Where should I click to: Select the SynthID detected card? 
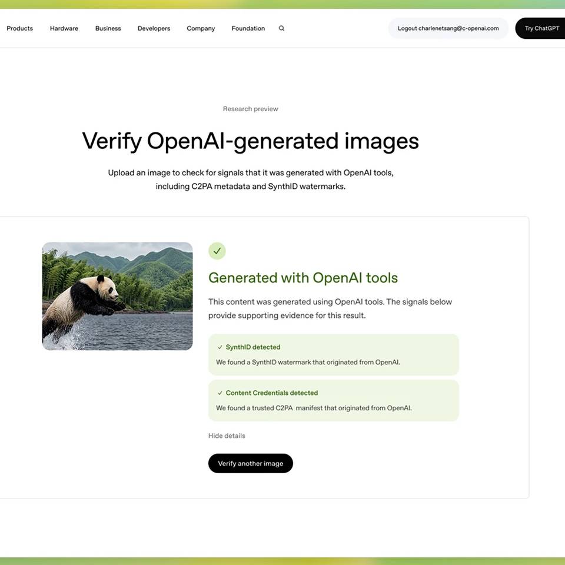point(334,355)
